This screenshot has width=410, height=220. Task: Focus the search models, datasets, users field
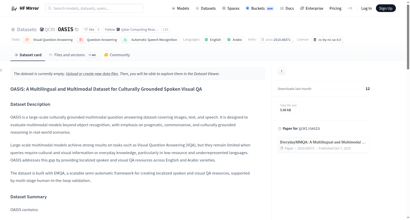coord(94,8)
